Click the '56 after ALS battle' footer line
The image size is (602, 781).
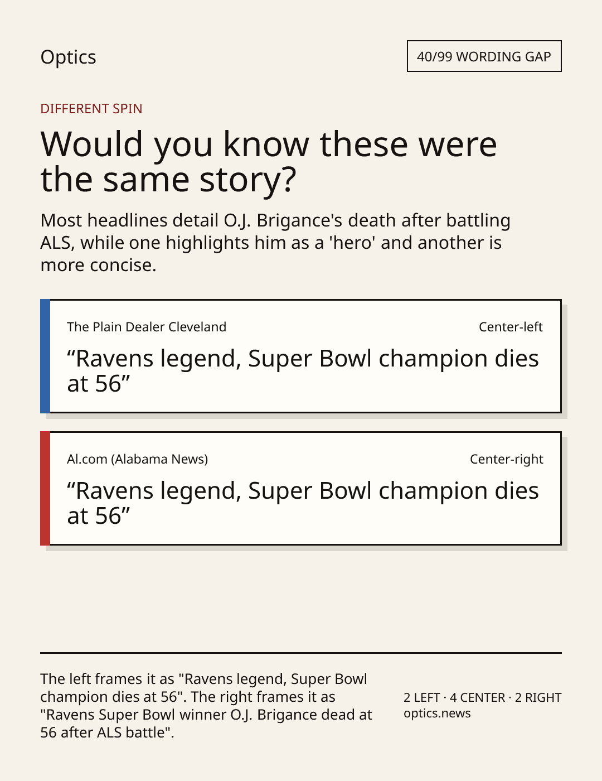pos(107,732)
